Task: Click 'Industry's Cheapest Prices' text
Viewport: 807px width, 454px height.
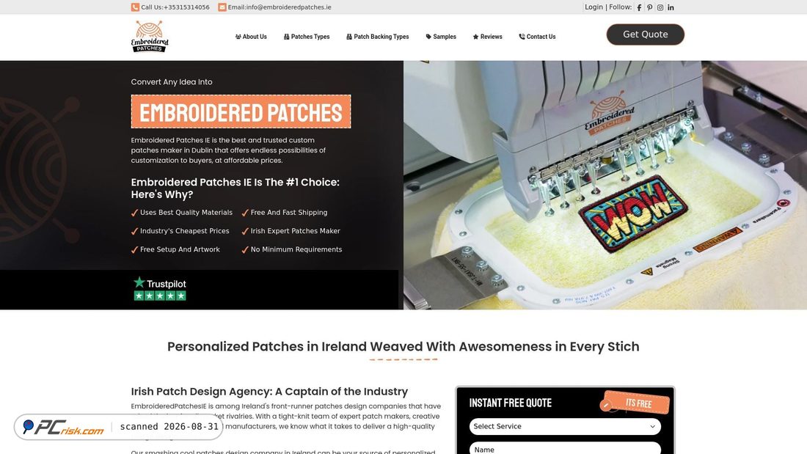Action: (x=185, y=231)
